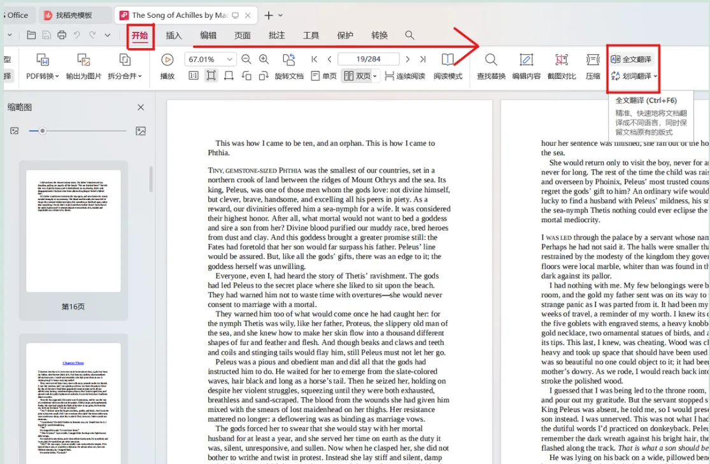Select the 转换 tab
The width and height of the screenshot is (710, 464).
(x=380, y=35)
